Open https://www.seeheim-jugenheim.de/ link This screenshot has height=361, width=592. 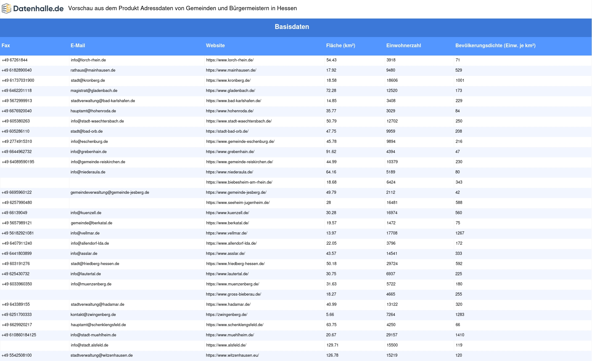pos(238,203)
